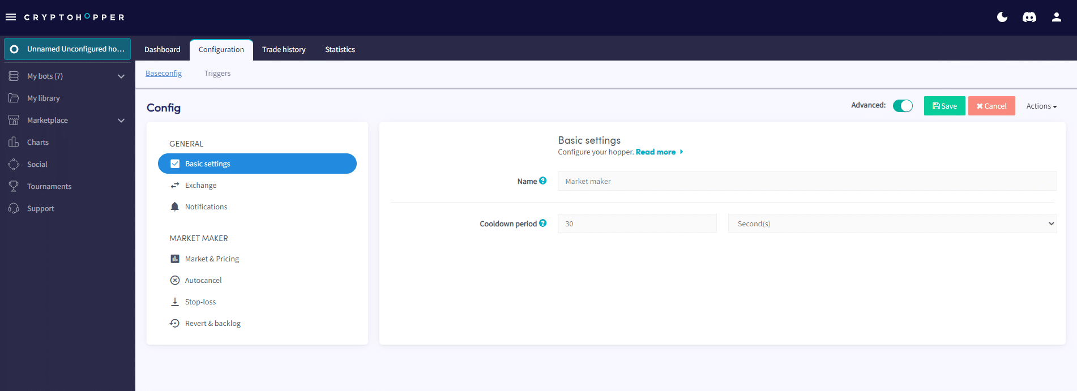
Task: Open the Statistics tab
Action: tap(340, 50)
